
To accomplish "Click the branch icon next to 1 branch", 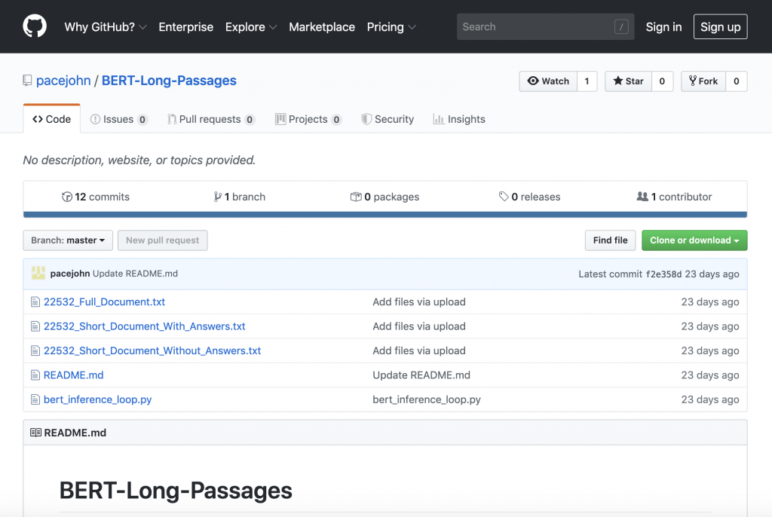I will (x=217, y=197).
